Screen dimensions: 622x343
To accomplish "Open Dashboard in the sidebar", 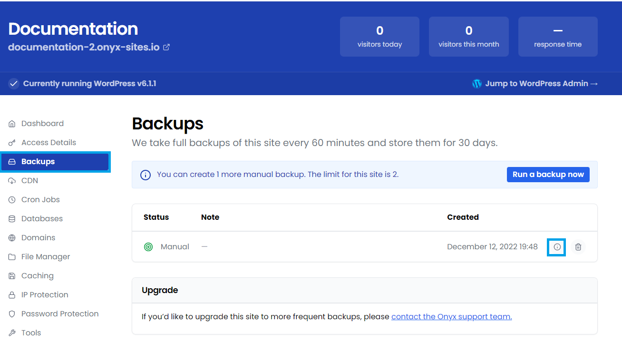I will 42,124.
